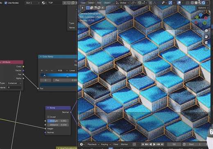Open Linear interpolation dropdown
Image resolution: width=213 pixels, height=149 pixels.
73,70
